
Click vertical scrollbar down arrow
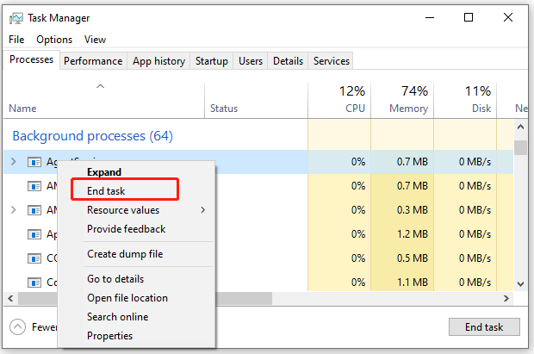coord(520,284)
